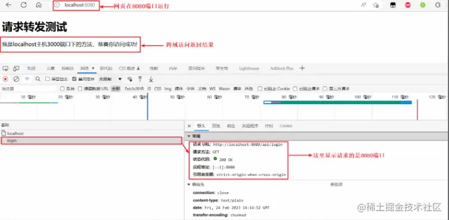Enable the Preserve log checkbox
The height and width of the screenshot is (220, 449).
tap(48, 79)
